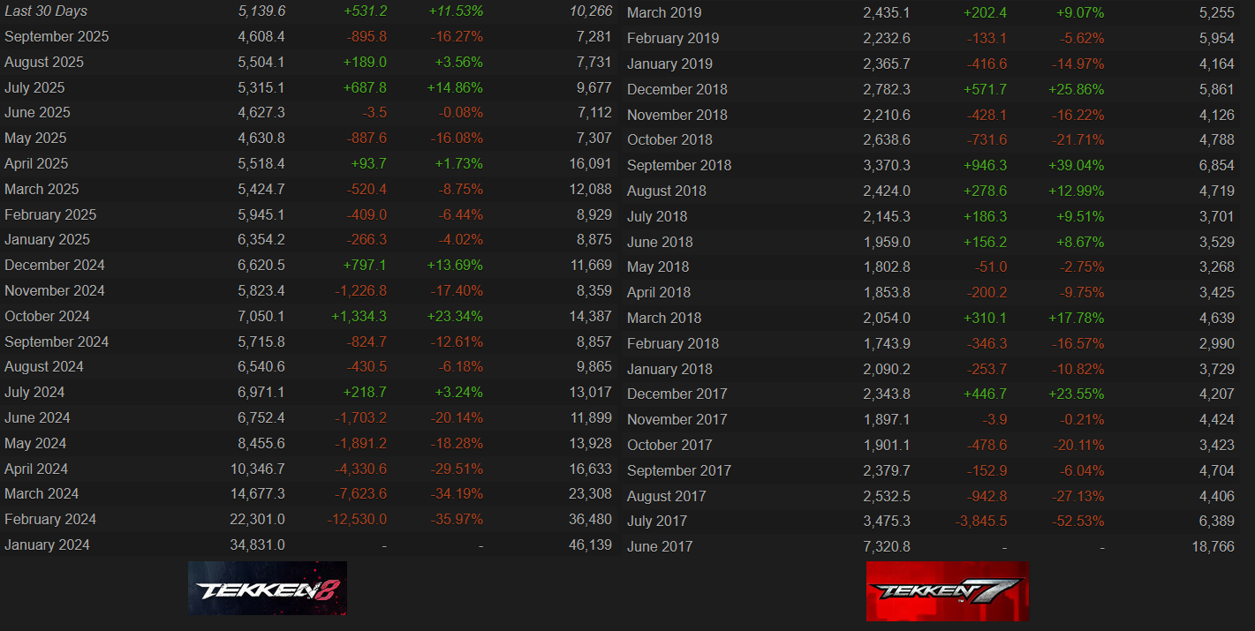Select the 'September 2018' row label
1255x631 pixels.
(679, 165)
